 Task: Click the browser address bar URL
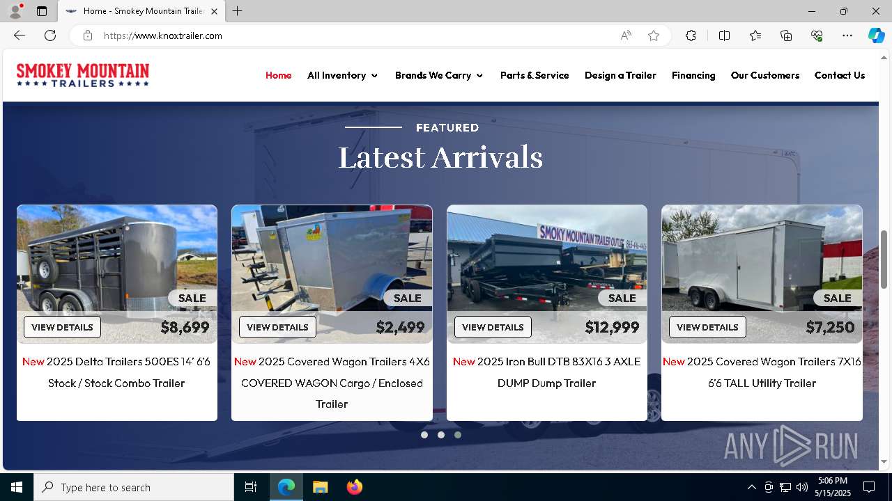click(x=163, y=35)
